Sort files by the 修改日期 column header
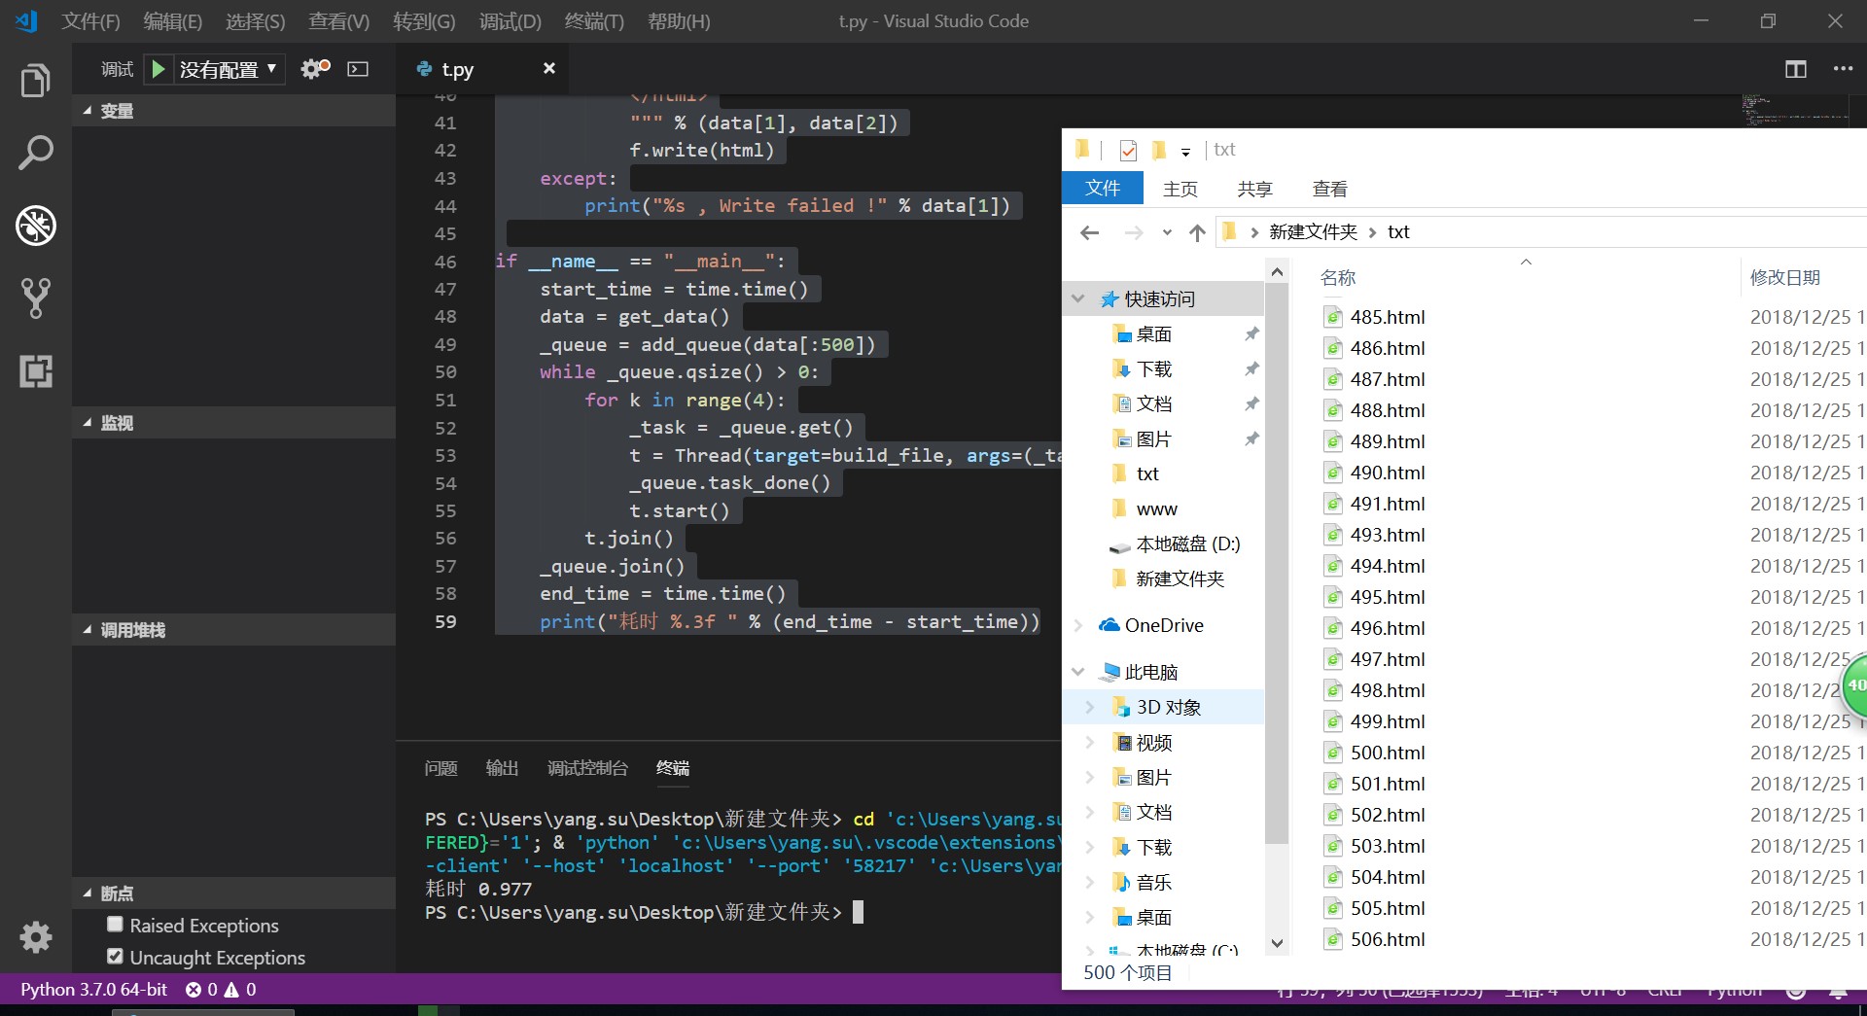Image resolution: width=1867 pixels, height=1016 pixels. [x=1785, y=278]
